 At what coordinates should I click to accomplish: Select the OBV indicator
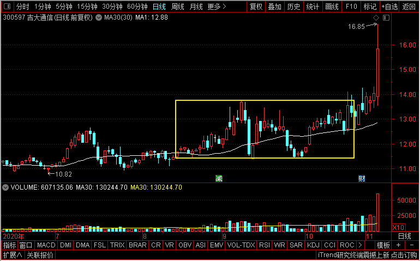[185, 245]
